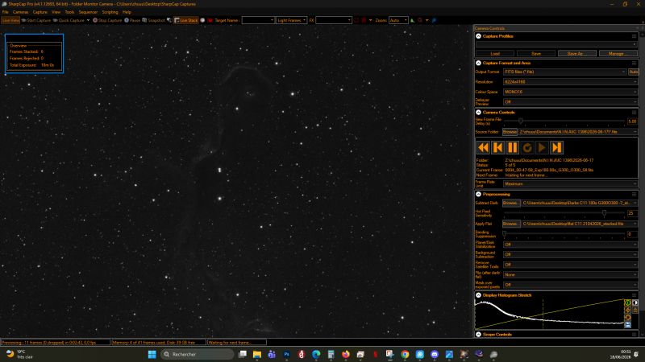Collapse the Display Histogram Stretch section
Viewport: 645px width, 362px height.
478,295
